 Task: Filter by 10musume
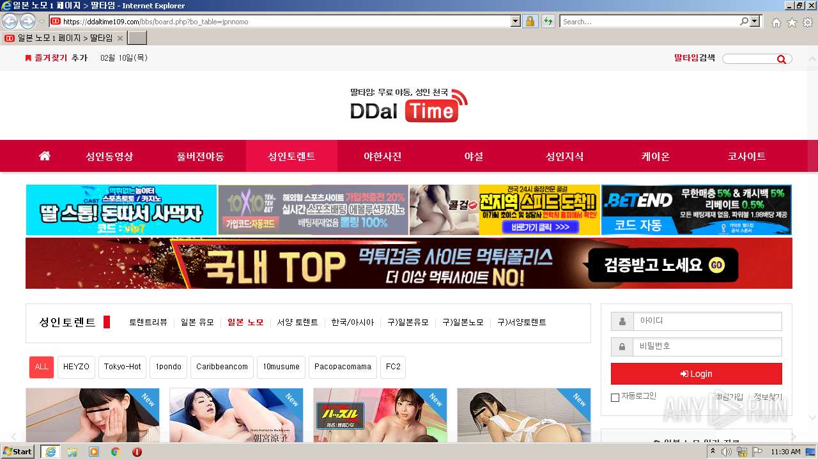tap(281, 367)
